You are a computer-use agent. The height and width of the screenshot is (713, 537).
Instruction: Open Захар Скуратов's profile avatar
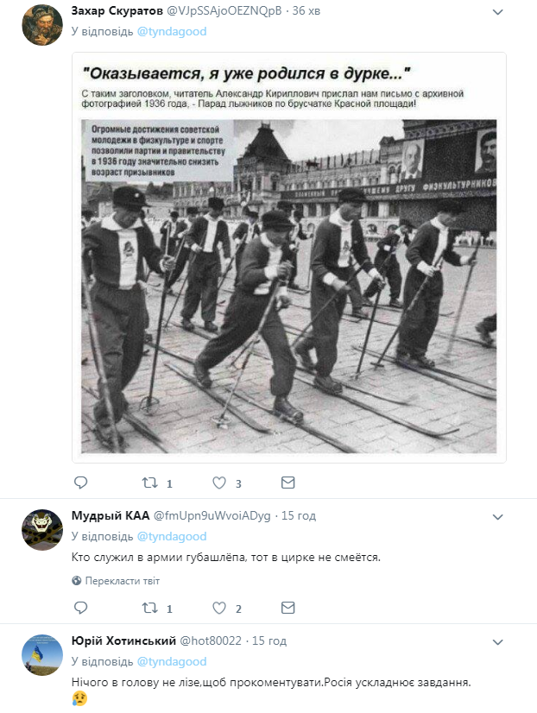(42, 25)
